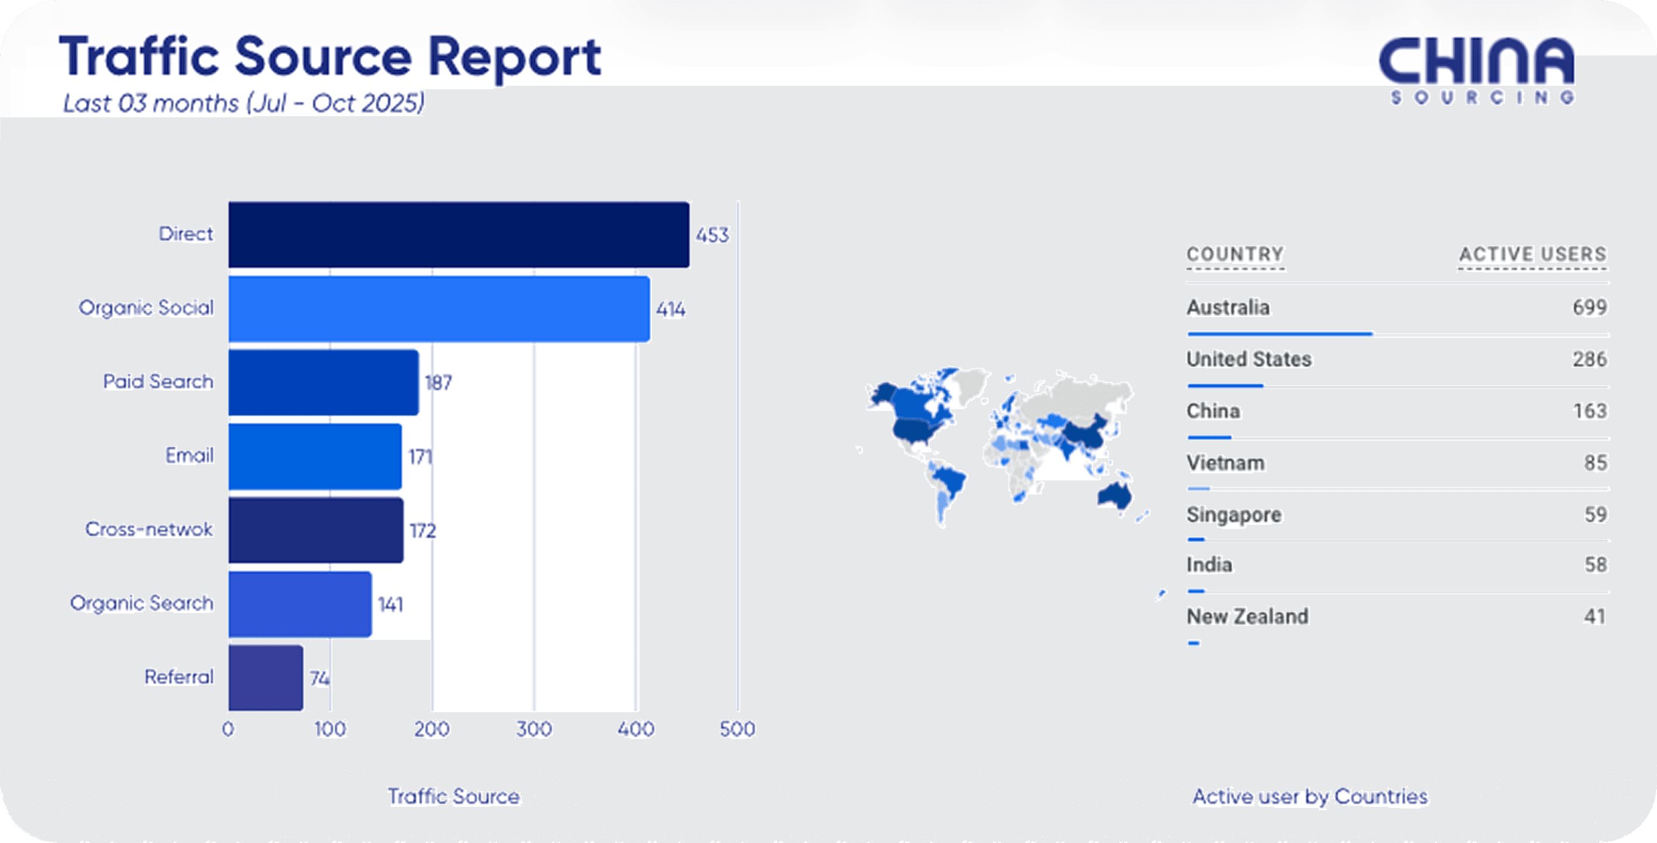This screenshot has width=1657, height=843.
Task: Click the Vietnam row
Action: [x=1225, y=462]
